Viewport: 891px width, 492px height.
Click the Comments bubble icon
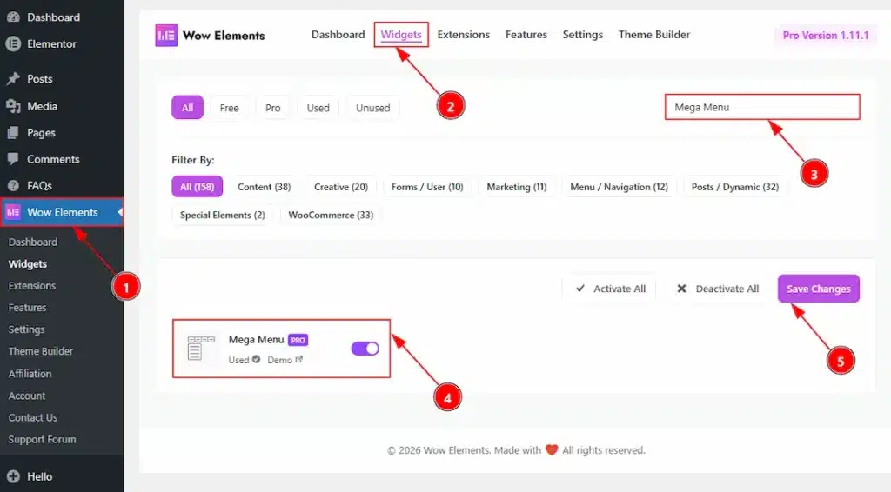(x=13, y=159)
